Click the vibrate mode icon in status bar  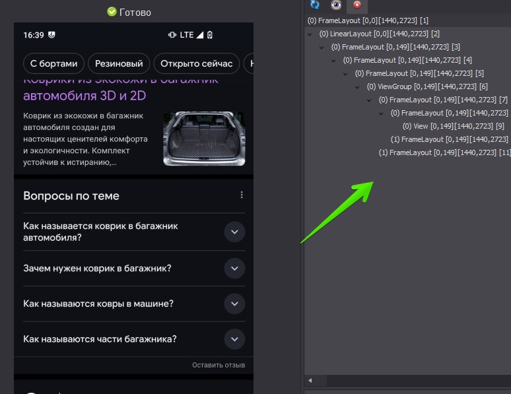click(172, 35)
